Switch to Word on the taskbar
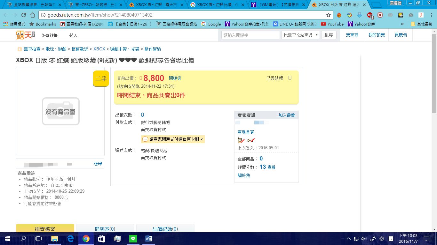437x245 pixels. click(x=149, y=239)
